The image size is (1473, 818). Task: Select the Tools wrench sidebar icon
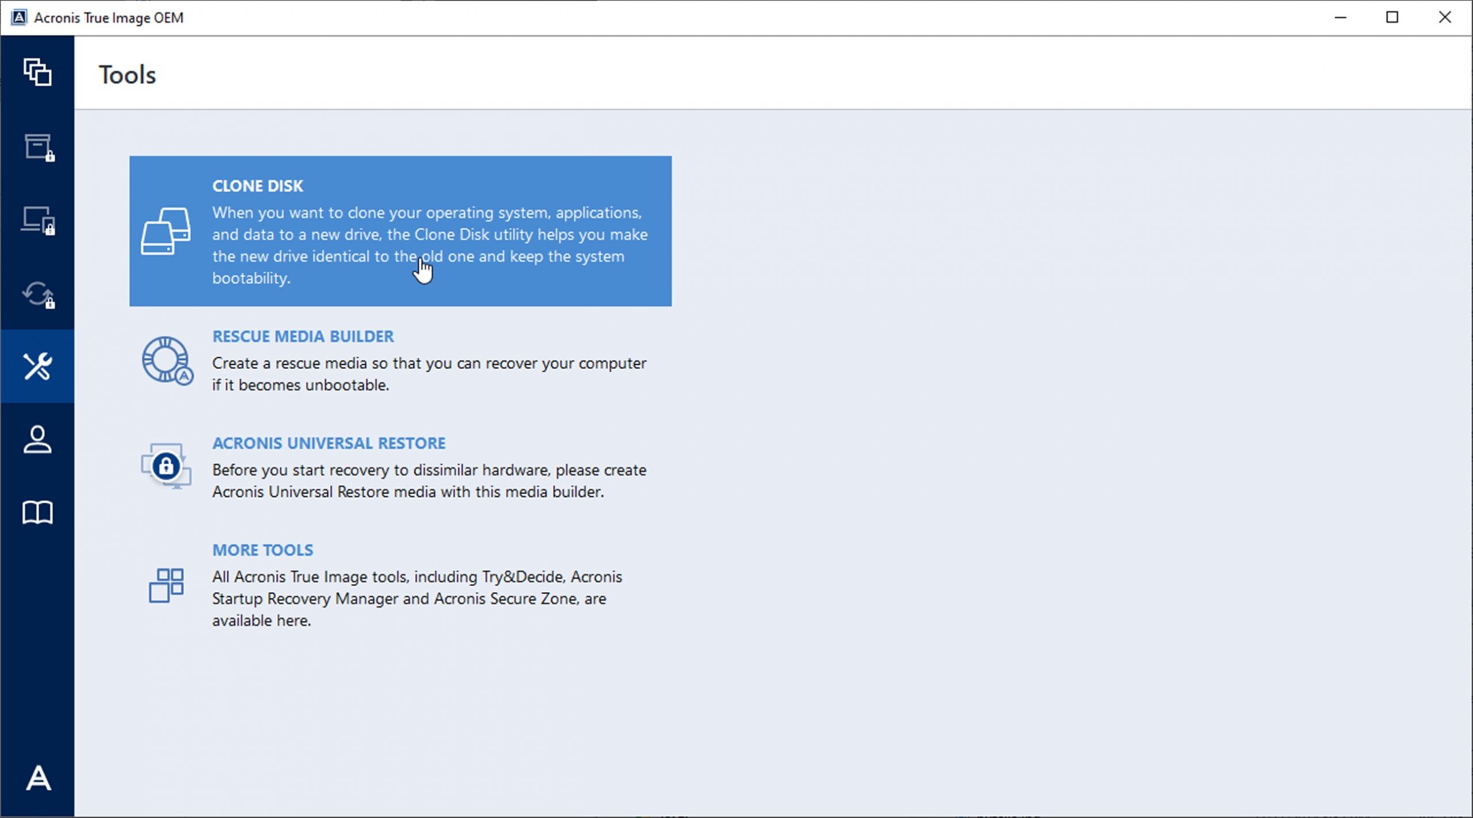(x=37, y=366)
